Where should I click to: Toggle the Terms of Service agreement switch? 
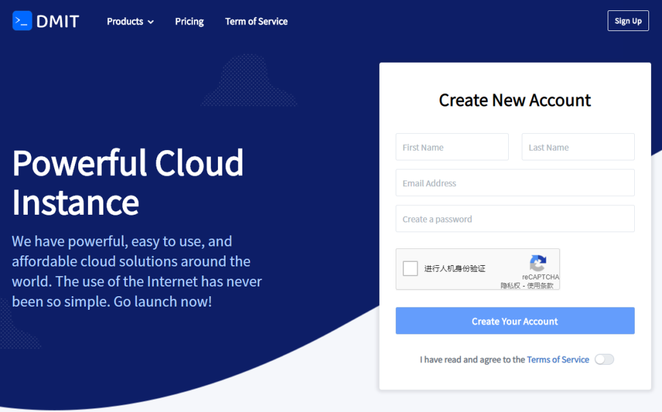point(604,360)
